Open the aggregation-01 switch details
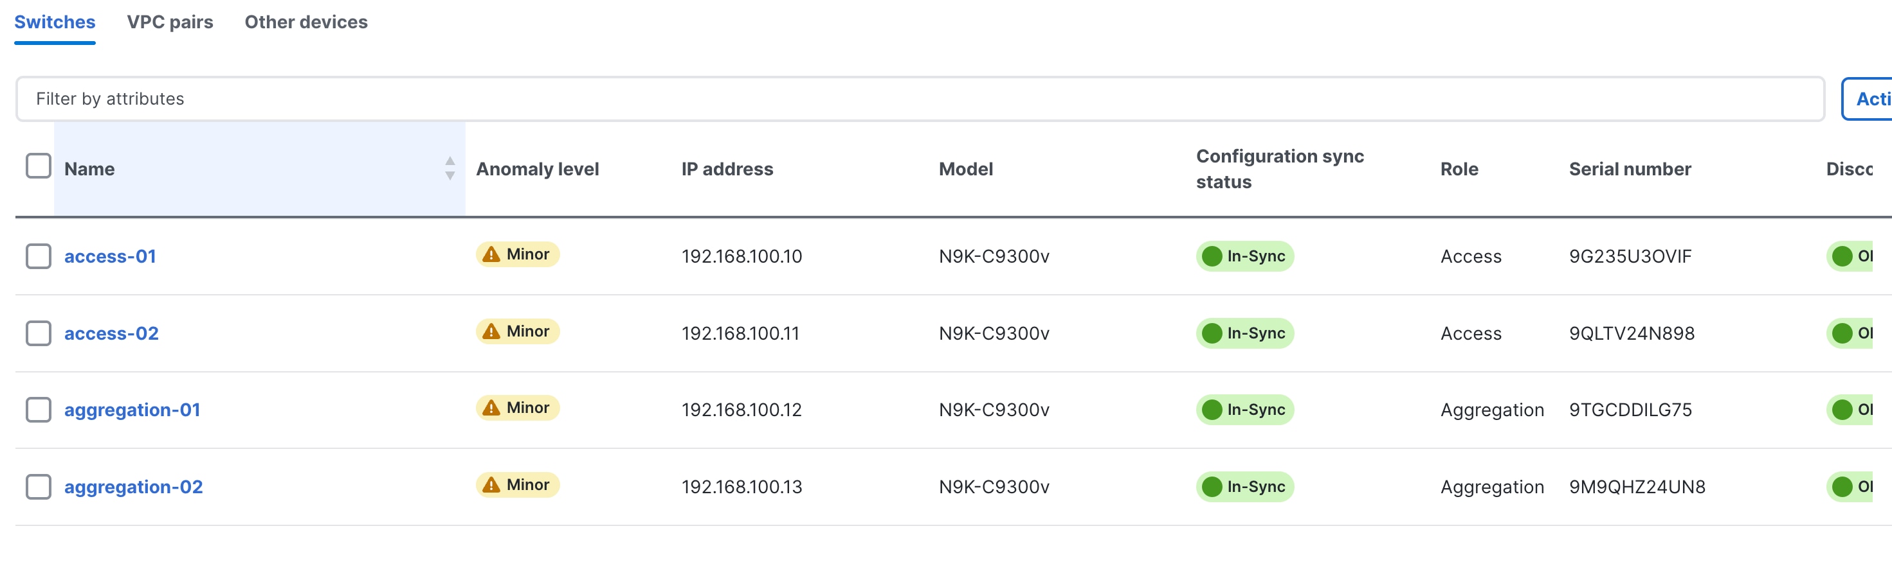 coord(132,410)
